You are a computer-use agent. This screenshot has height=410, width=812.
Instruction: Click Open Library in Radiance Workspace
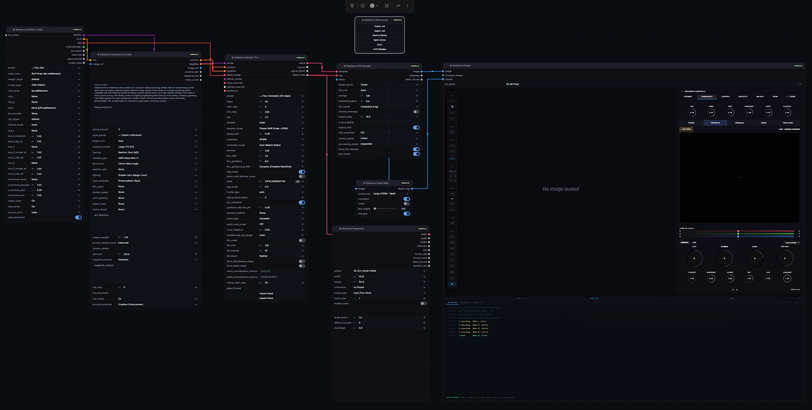coord(379,39)
